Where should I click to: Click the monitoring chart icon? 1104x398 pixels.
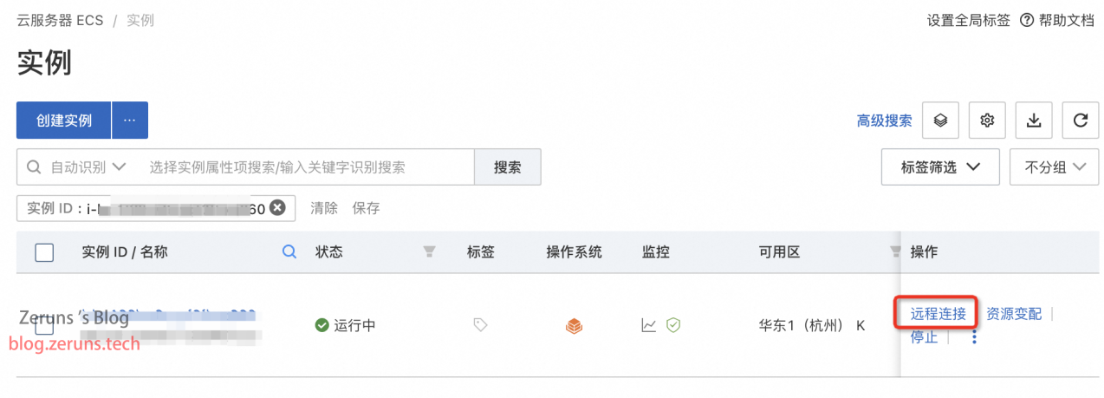tap(649, 325)
